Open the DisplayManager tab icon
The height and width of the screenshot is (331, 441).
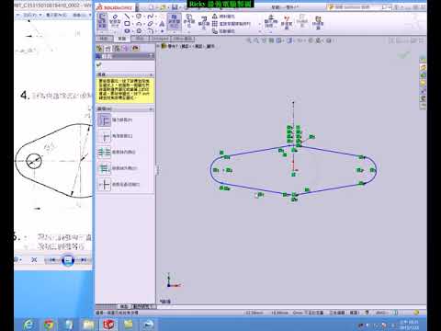[x=135, y=48]
